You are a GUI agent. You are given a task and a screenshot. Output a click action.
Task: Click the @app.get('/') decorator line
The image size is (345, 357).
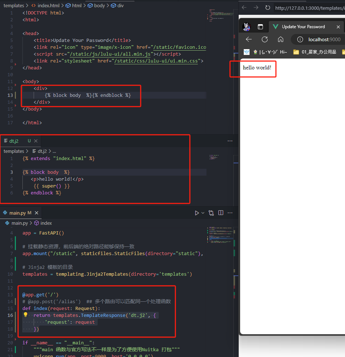(41, 295)
